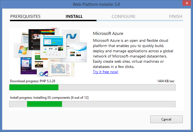Click the Windows logo thumbnail in collage

click(23, 50)
